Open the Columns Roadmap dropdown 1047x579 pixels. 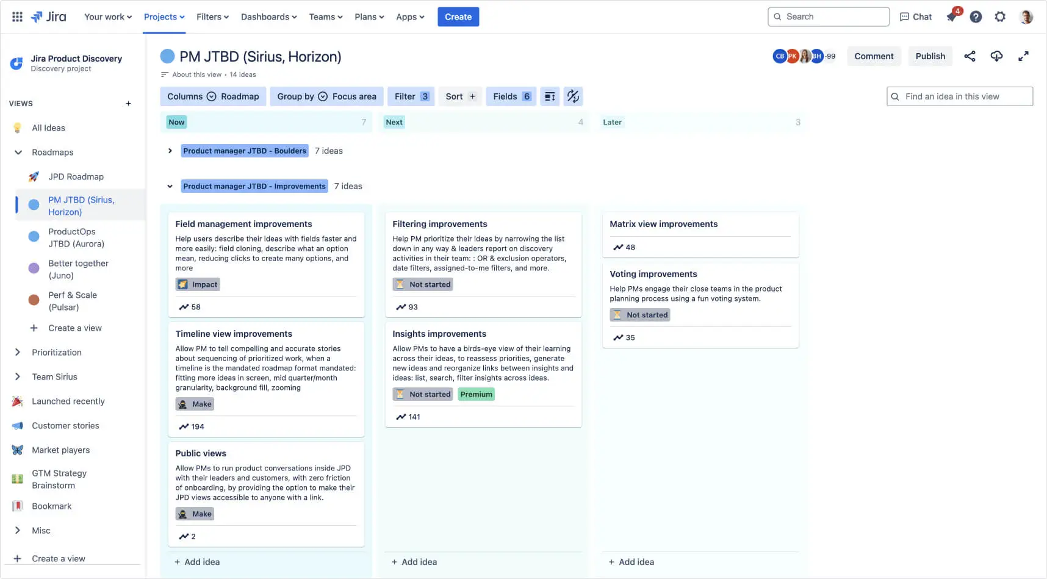point(213,96)
